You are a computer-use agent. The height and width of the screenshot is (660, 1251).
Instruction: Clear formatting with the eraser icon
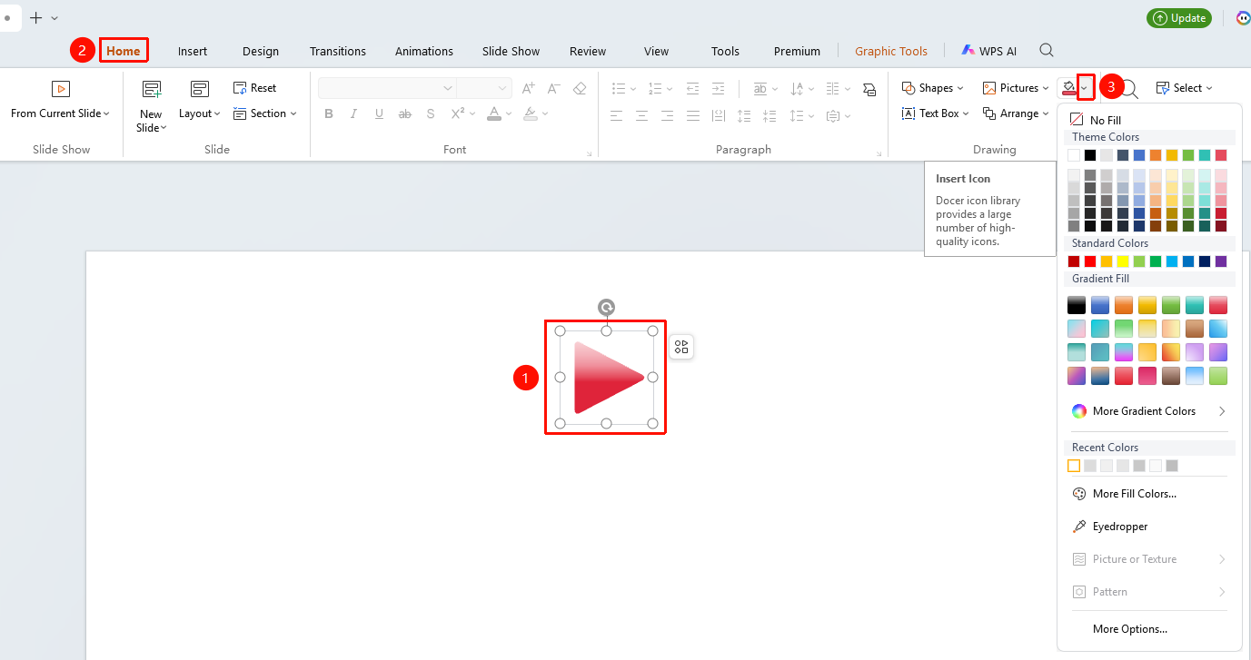point(580,88)
